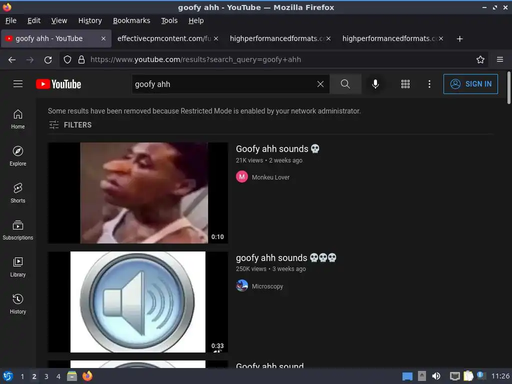Open the 'Goofy ahh sounds' video title
512x384 pixels.
coord(277,149)
